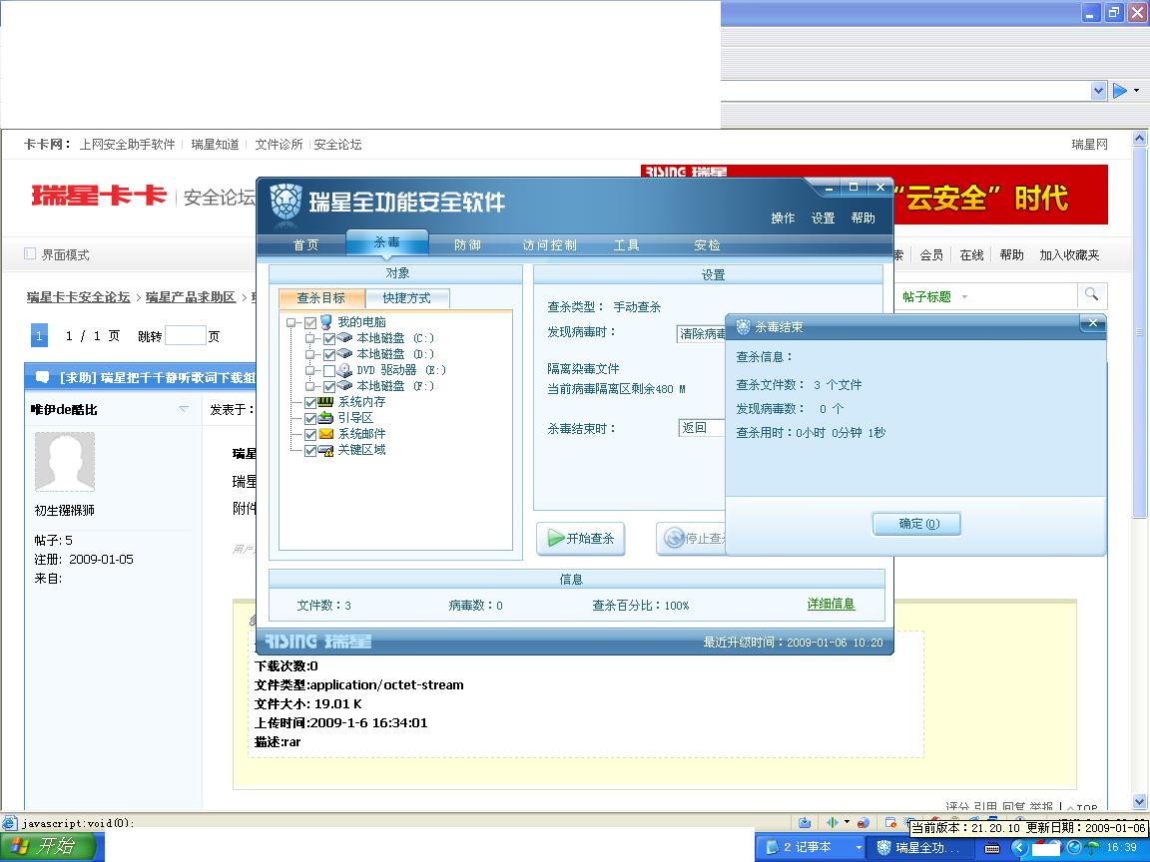Uncheck local disk F: checkbox
The image size is (1150, 862).
[329, 386]
